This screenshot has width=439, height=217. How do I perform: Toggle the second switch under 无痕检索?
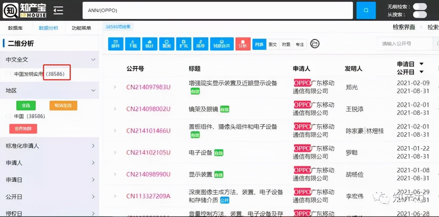pyautogui.click(x=420, y=15)
